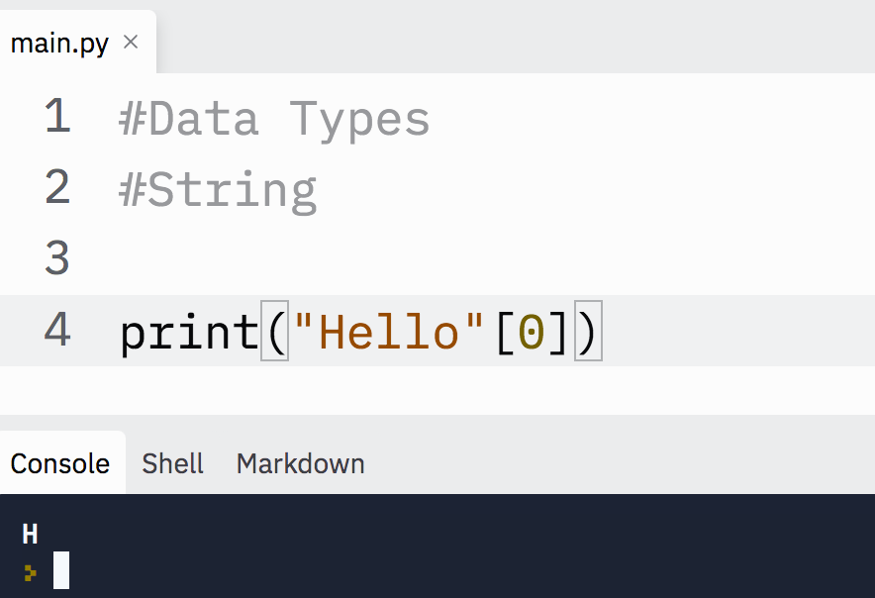Select the main.py editor tab

(59, 43)
